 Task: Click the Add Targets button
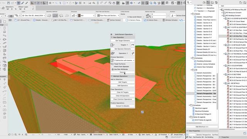(123, 82)
